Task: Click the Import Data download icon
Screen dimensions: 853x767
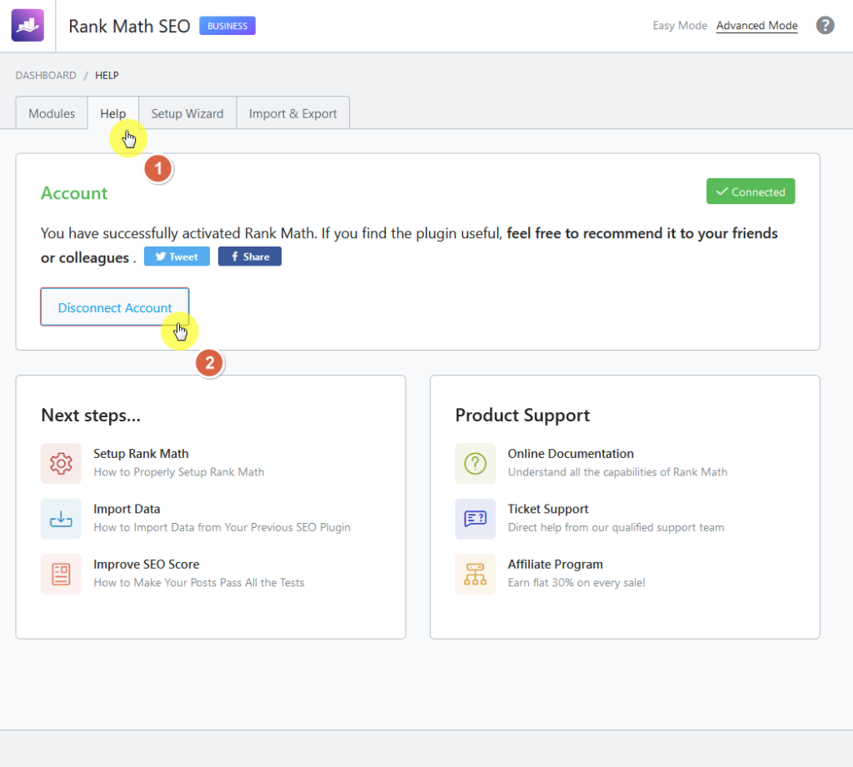Action: [x=61, y=519]
